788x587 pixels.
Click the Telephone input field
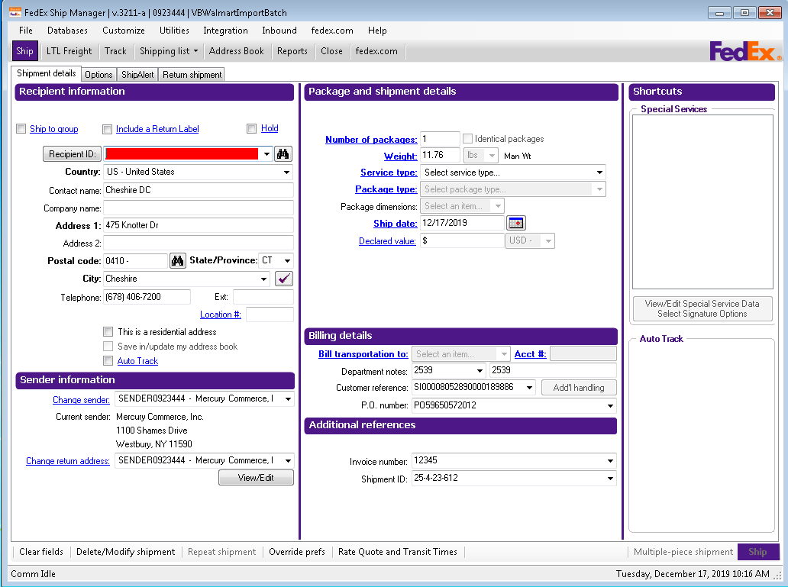point(147,297)
